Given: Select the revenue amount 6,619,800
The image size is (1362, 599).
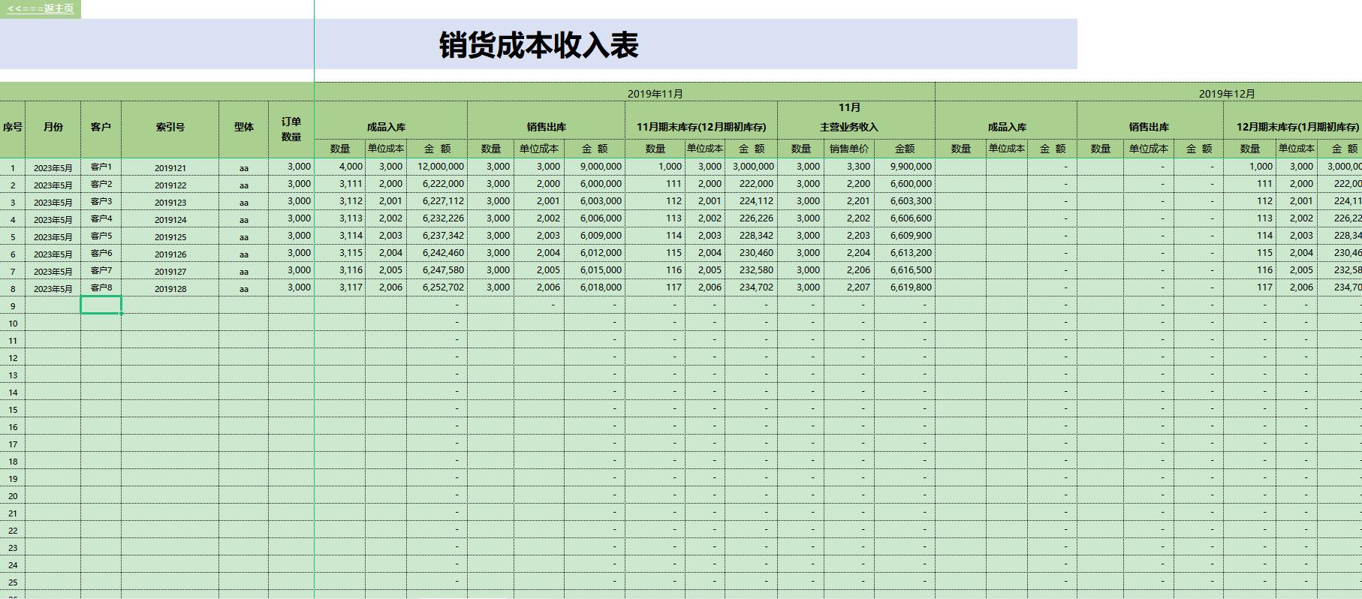Looking at the screenshot, I should pyautogui.click(x=905, y=287).
